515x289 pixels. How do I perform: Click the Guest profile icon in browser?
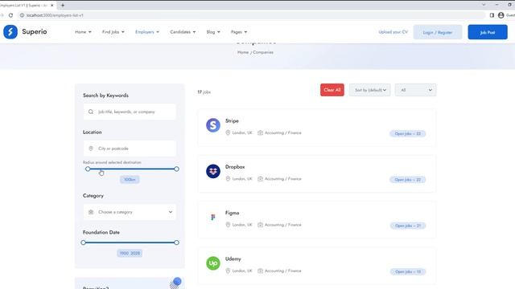coord(501,15)
